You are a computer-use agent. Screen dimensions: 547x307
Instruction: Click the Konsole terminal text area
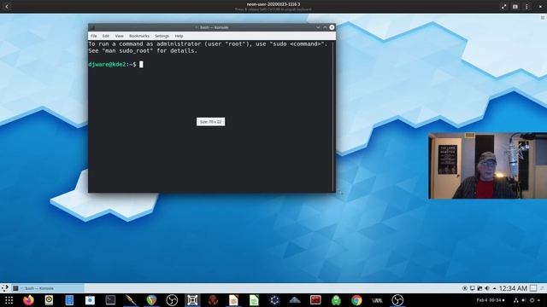click(211, 116)
